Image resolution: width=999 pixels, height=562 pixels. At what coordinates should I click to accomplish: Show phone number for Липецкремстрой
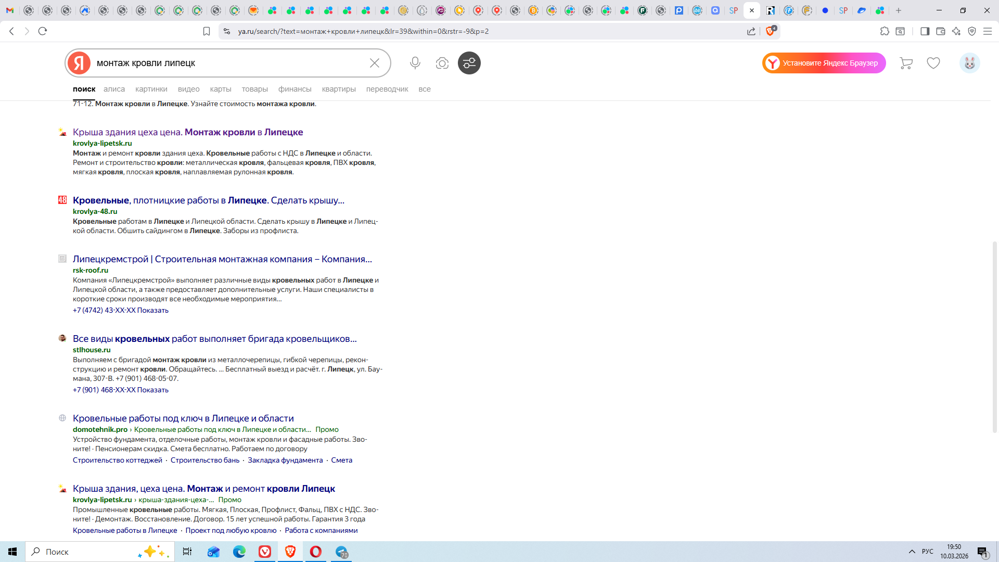152,310
